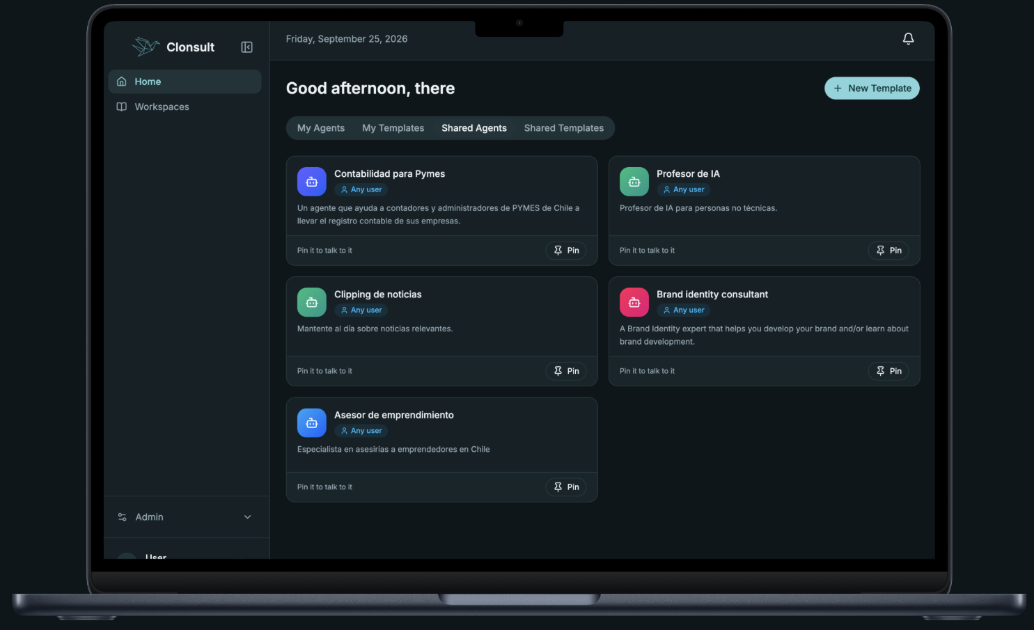This screenshot has width=1034, height=630.
Task: Select the Shared Agents tab
Action: [x=474, y=128]
